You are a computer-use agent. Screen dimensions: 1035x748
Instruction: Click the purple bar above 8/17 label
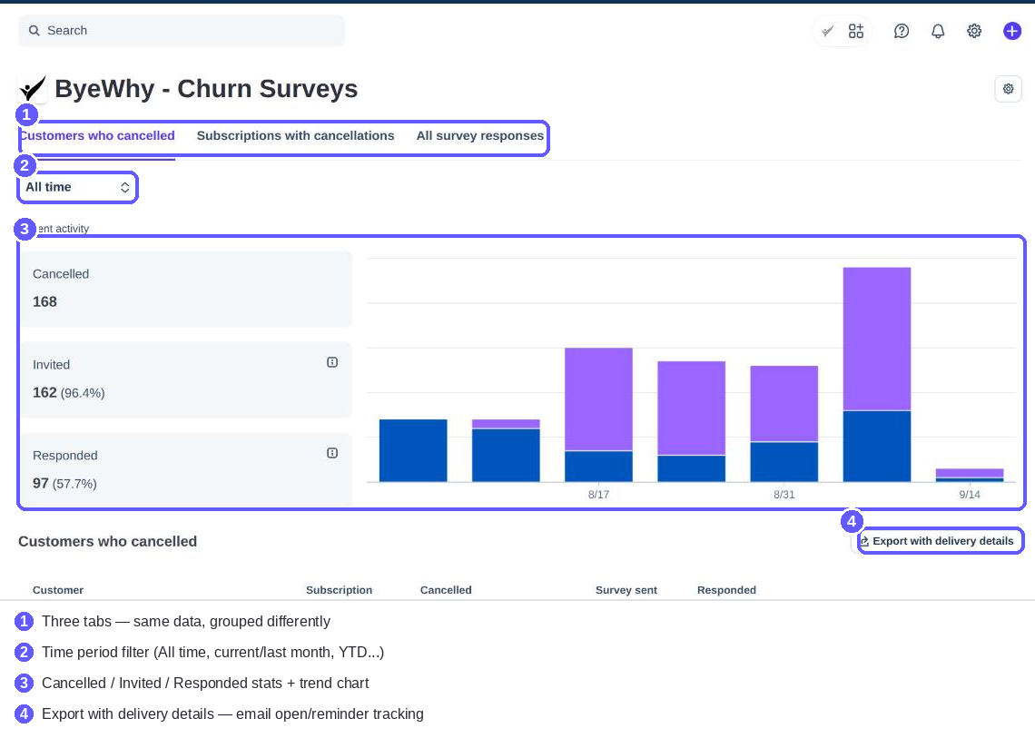pyautogui.click(x=598, y=399)
